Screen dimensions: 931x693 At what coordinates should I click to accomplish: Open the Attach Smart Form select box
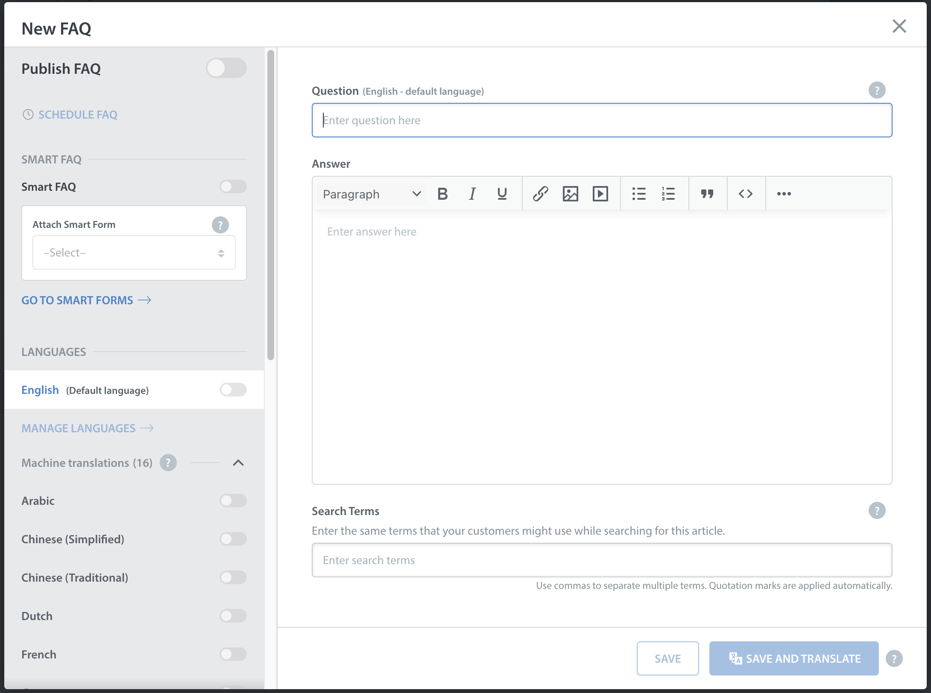134,253
